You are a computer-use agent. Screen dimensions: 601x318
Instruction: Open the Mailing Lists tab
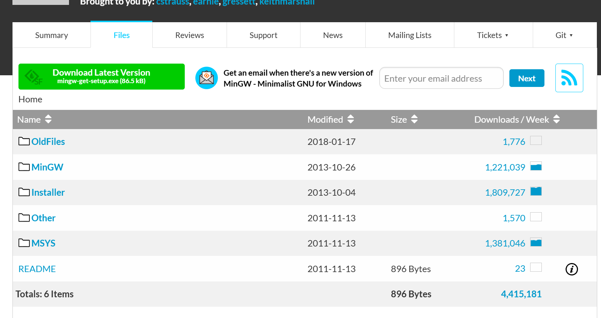coord(410,35)
